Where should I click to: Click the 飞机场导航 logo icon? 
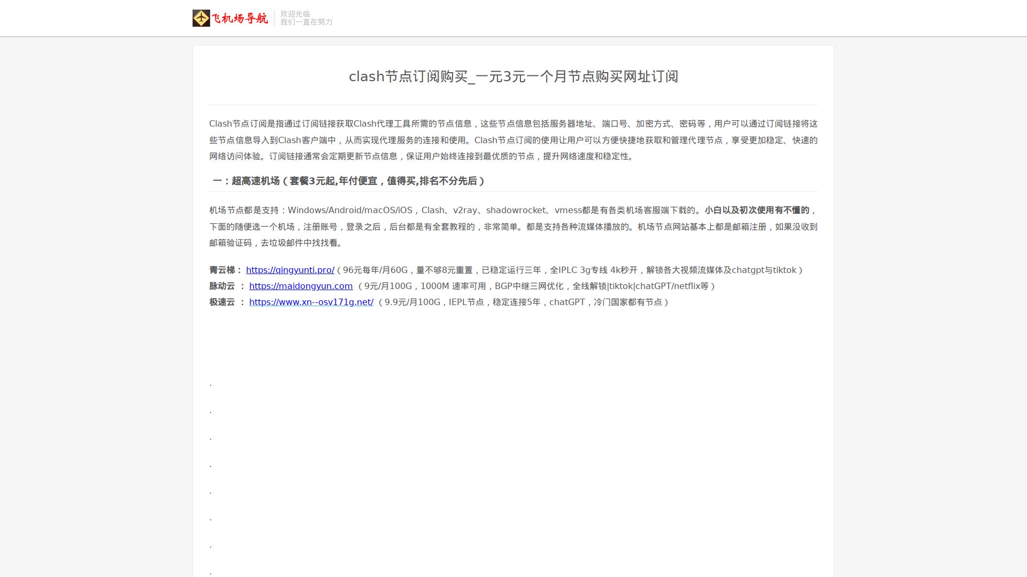pyautogui.click(x=201, y=18)
